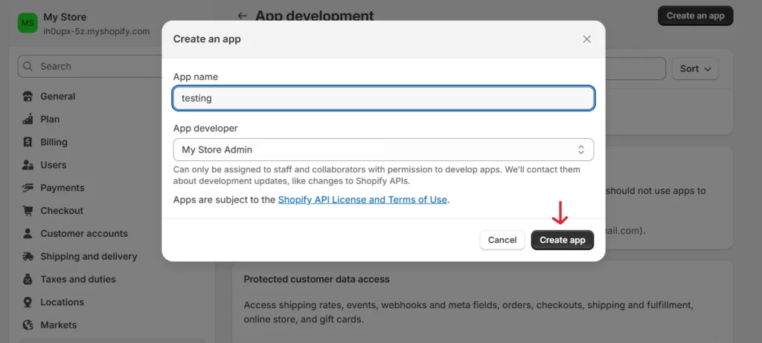Click the Checkout cart icon

28,211
